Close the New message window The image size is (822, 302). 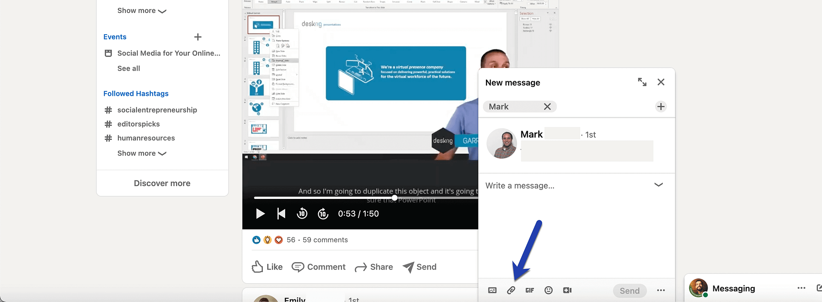tap(661, 82)
